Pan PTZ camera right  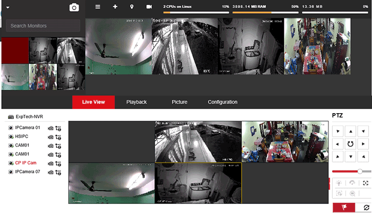[363, 144]
